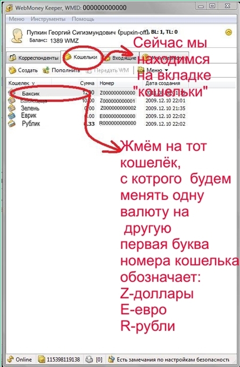Maximize the WebMoney Keeper window
240x367 pixels.
tap(212, 6)
